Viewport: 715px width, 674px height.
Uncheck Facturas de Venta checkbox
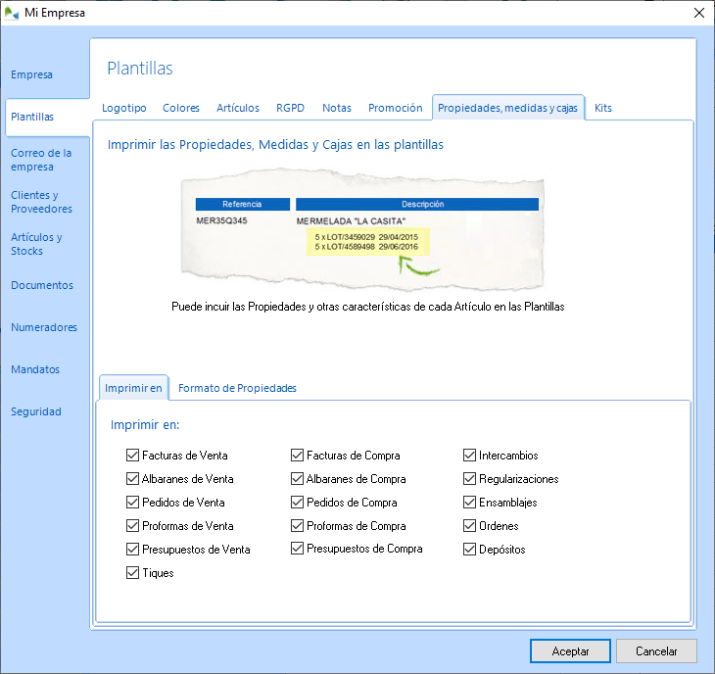pyautogui.click(x=132, y=456)
